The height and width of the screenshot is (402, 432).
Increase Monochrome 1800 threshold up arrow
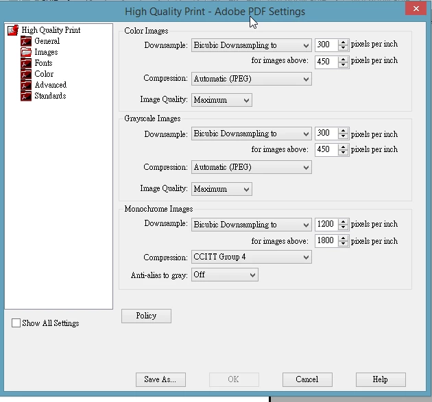(x=344, y=238)
